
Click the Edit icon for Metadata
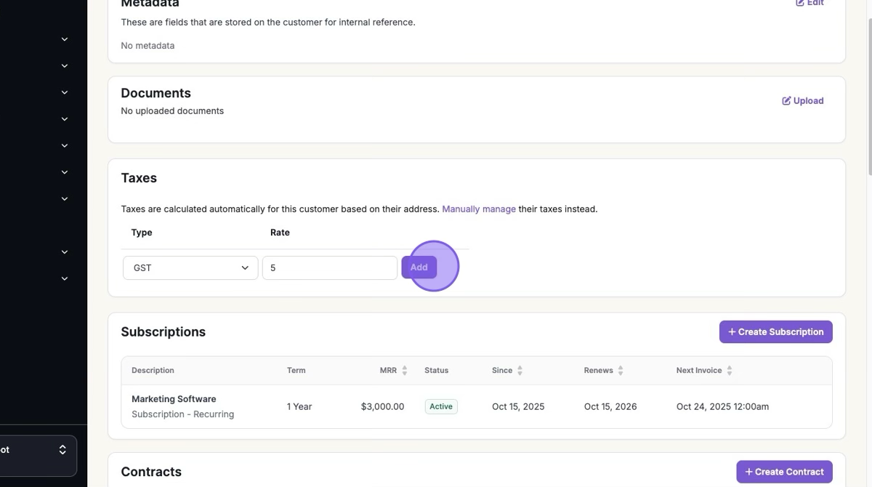(800, 3)
